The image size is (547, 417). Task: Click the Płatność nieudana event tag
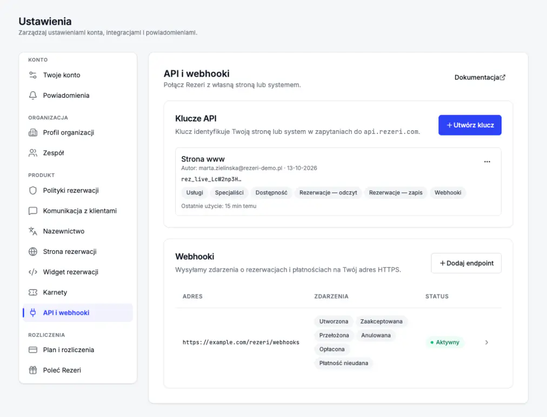point(344,364)
